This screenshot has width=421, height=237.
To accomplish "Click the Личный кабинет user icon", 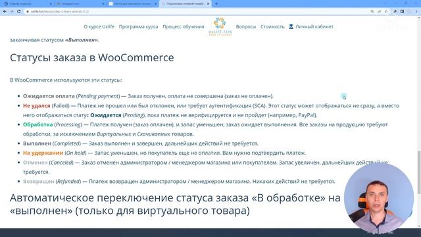I will click(291, 26).
